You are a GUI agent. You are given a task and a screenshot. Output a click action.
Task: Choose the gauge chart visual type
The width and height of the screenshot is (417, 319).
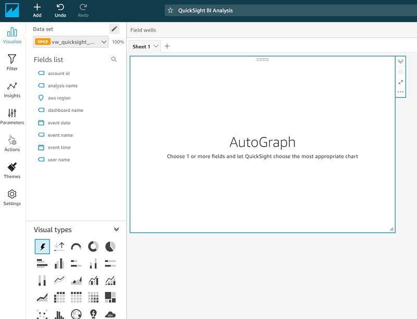[76, 247]
